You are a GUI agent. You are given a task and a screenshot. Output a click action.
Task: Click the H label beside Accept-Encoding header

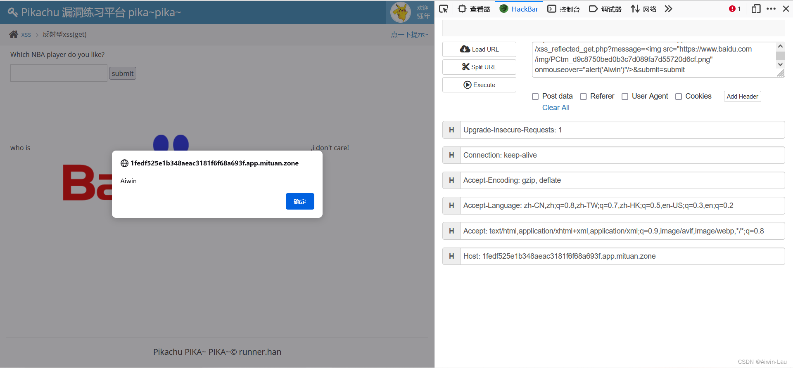[451, 180]
